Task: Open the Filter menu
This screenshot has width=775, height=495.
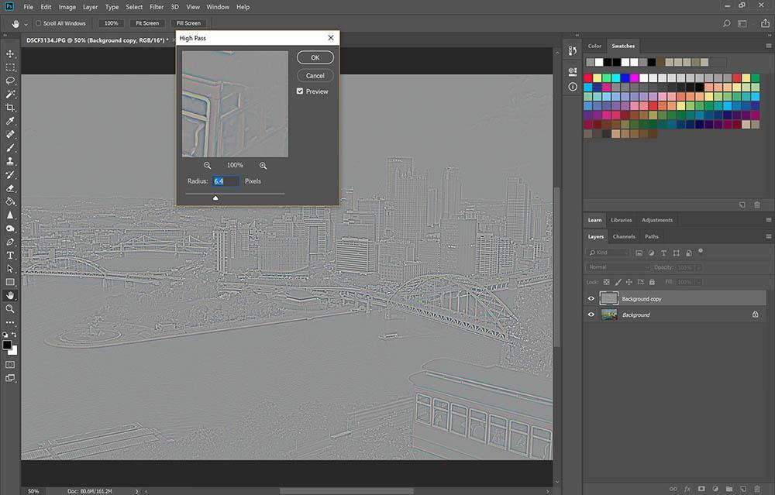Action: click(x=157, y=7)
